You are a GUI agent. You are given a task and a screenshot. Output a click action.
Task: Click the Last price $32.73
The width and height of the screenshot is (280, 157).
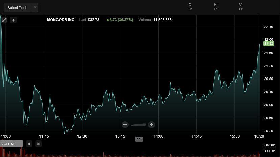94,20
